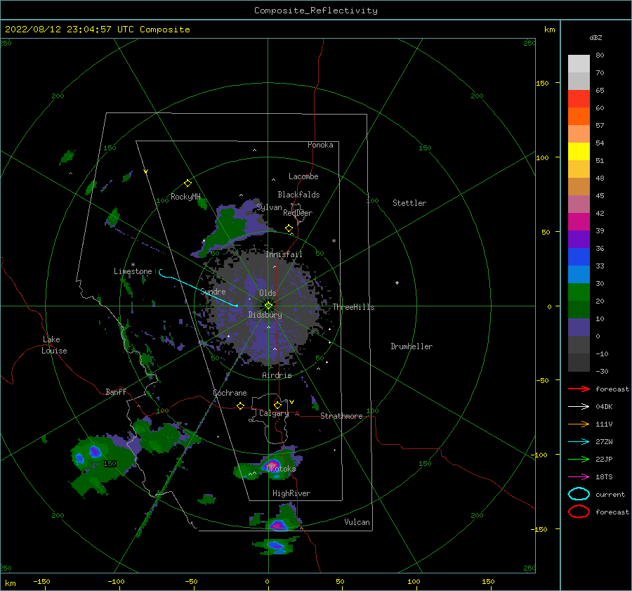This screenshot has width=632, height=591.
Task: Click the green 22JP arrow icon
Action: pyautogui.click(x=579, y=459)
